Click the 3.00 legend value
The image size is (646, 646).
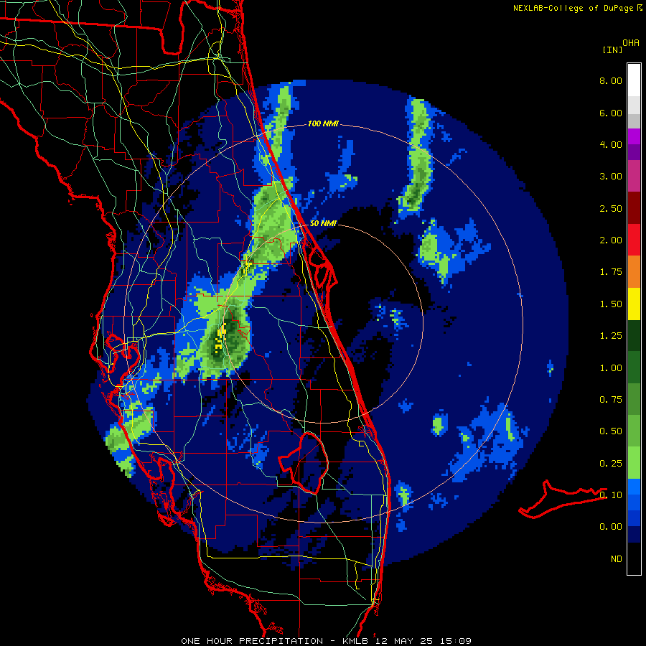611,177
